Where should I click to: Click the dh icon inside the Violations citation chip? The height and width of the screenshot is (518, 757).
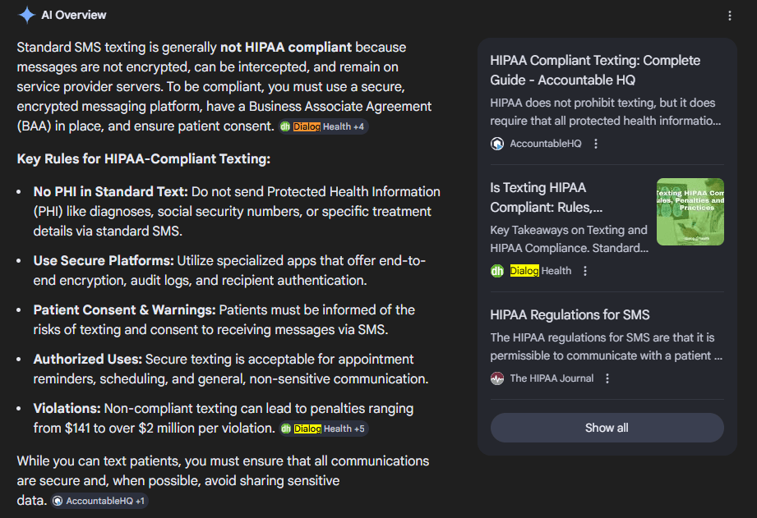click(x=284, y=429)
